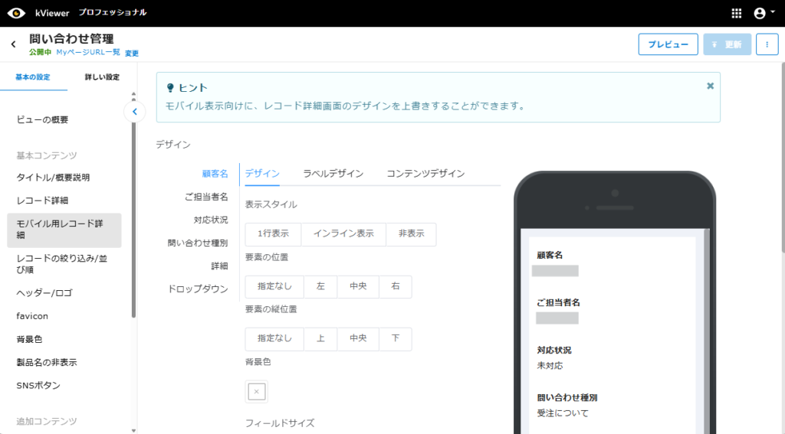Set 要素の位置 to 左

point(320,286)
